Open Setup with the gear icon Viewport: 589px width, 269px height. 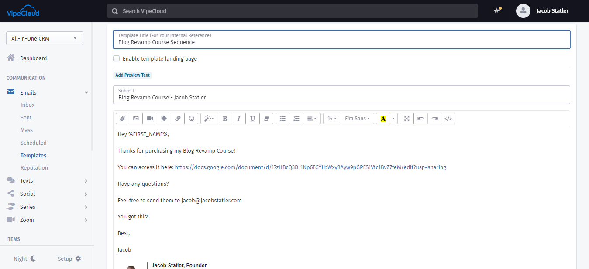[x=69, y=259]
